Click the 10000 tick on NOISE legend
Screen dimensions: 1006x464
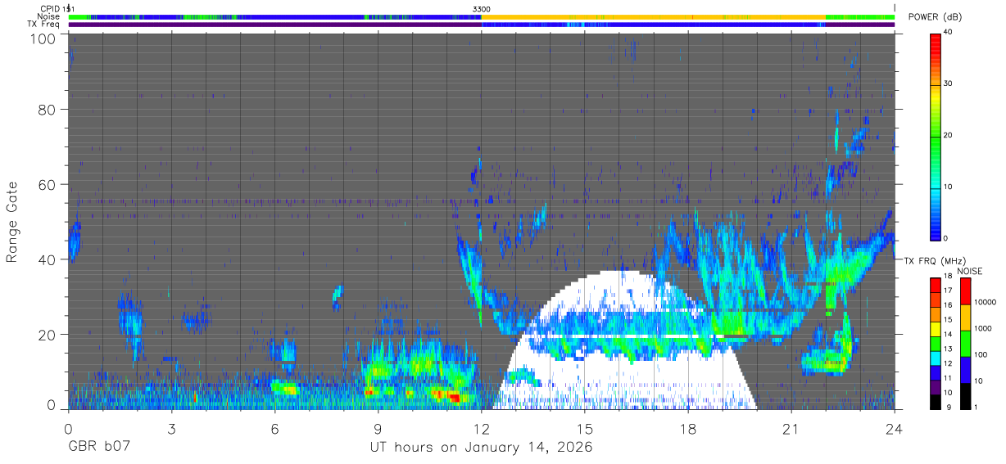(x=984, y=304)
